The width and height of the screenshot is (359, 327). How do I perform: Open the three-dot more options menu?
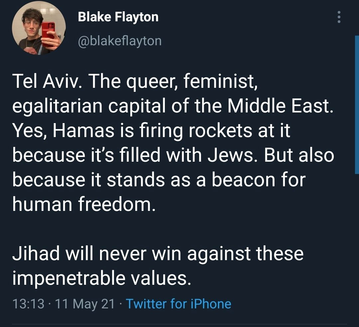click(x=339, y=17)
